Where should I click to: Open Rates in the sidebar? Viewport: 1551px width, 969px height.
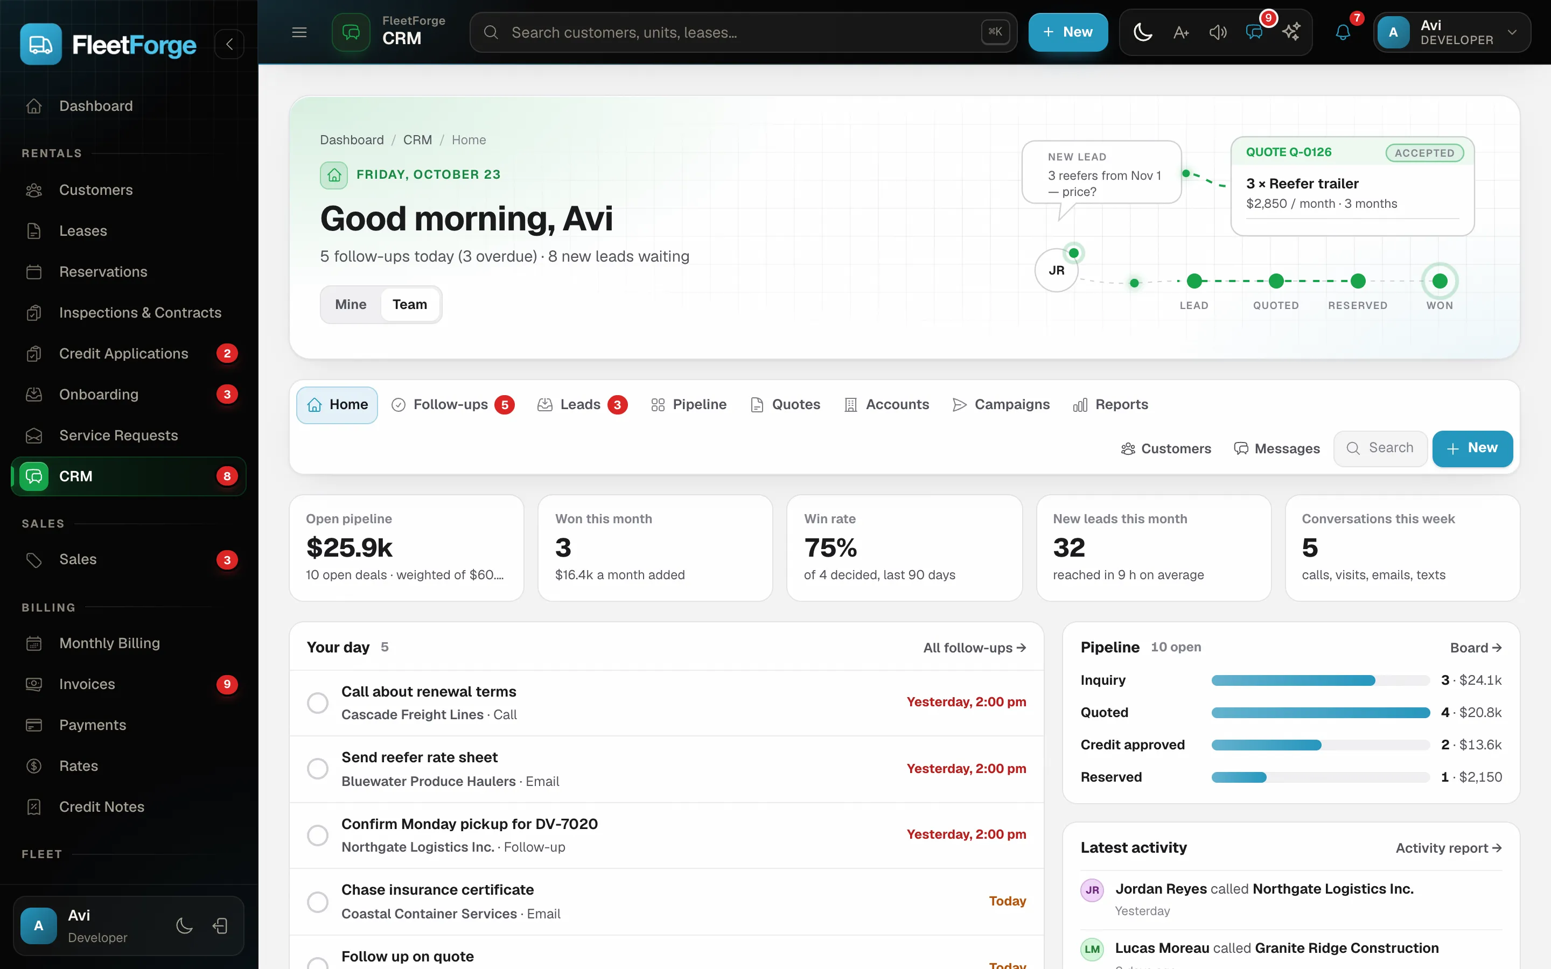[x=128, y=767]
